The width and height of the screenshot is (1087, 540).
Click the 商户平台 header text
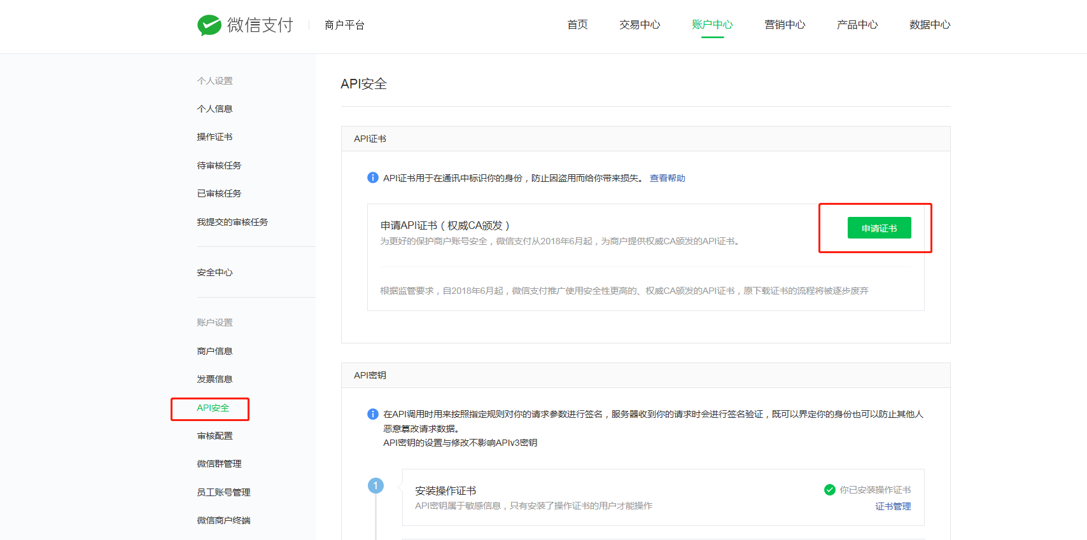click(x=344, y=25)
